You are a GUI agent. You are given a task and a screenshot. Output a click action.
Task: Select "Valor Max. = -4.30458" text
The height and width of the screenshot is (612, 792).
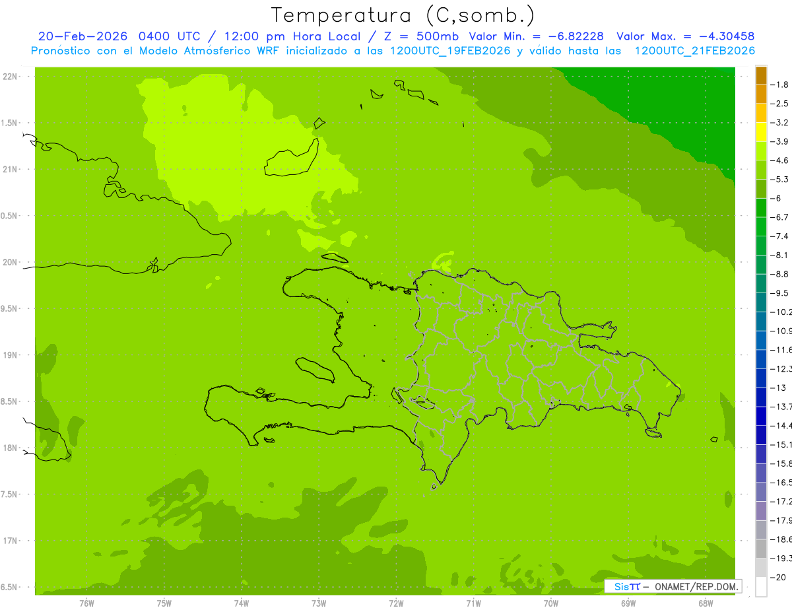[685, 37]
